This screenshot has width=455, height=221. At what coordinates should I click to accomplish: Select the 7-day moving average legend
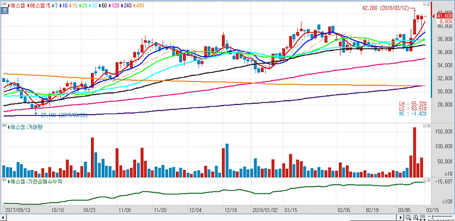pyautogui.click(x=55, y=5)
